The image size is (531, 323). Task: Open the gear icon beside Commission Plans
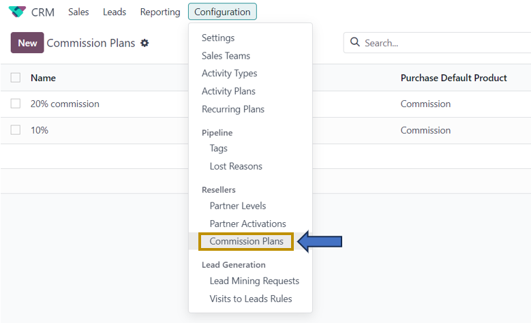145,43
